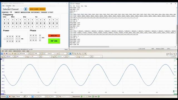Toggle the Power sign box before the digits
Viewport: 178px width, 100px height.
(x=5, y=39)
